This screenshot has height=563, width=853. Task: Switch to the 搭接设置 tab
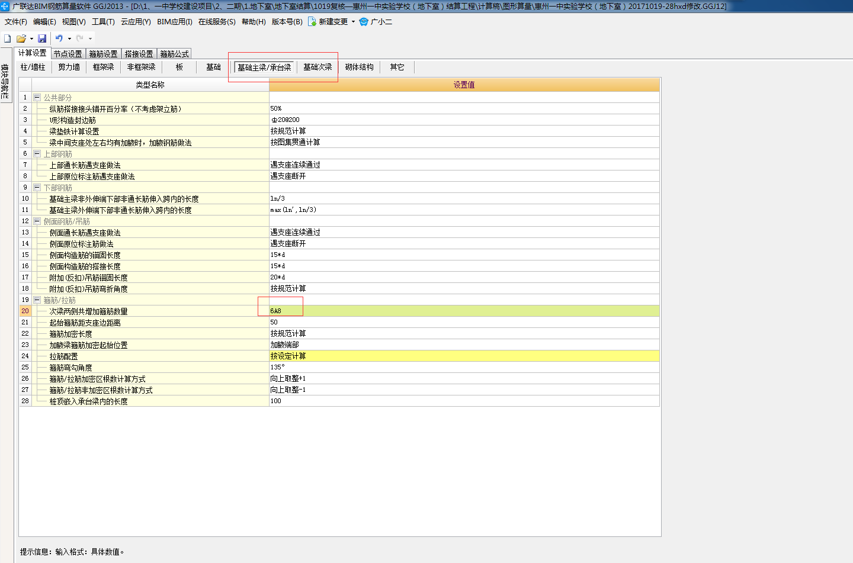click(139, 54)
